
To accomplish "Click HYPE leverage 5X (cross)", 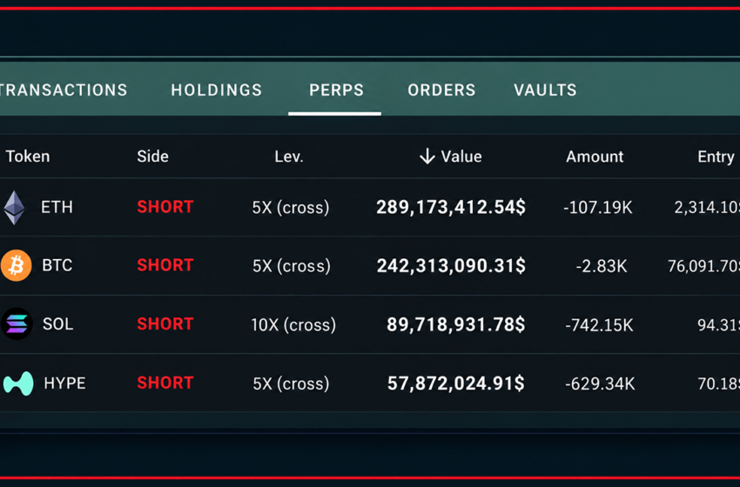I will click(291, 384).
